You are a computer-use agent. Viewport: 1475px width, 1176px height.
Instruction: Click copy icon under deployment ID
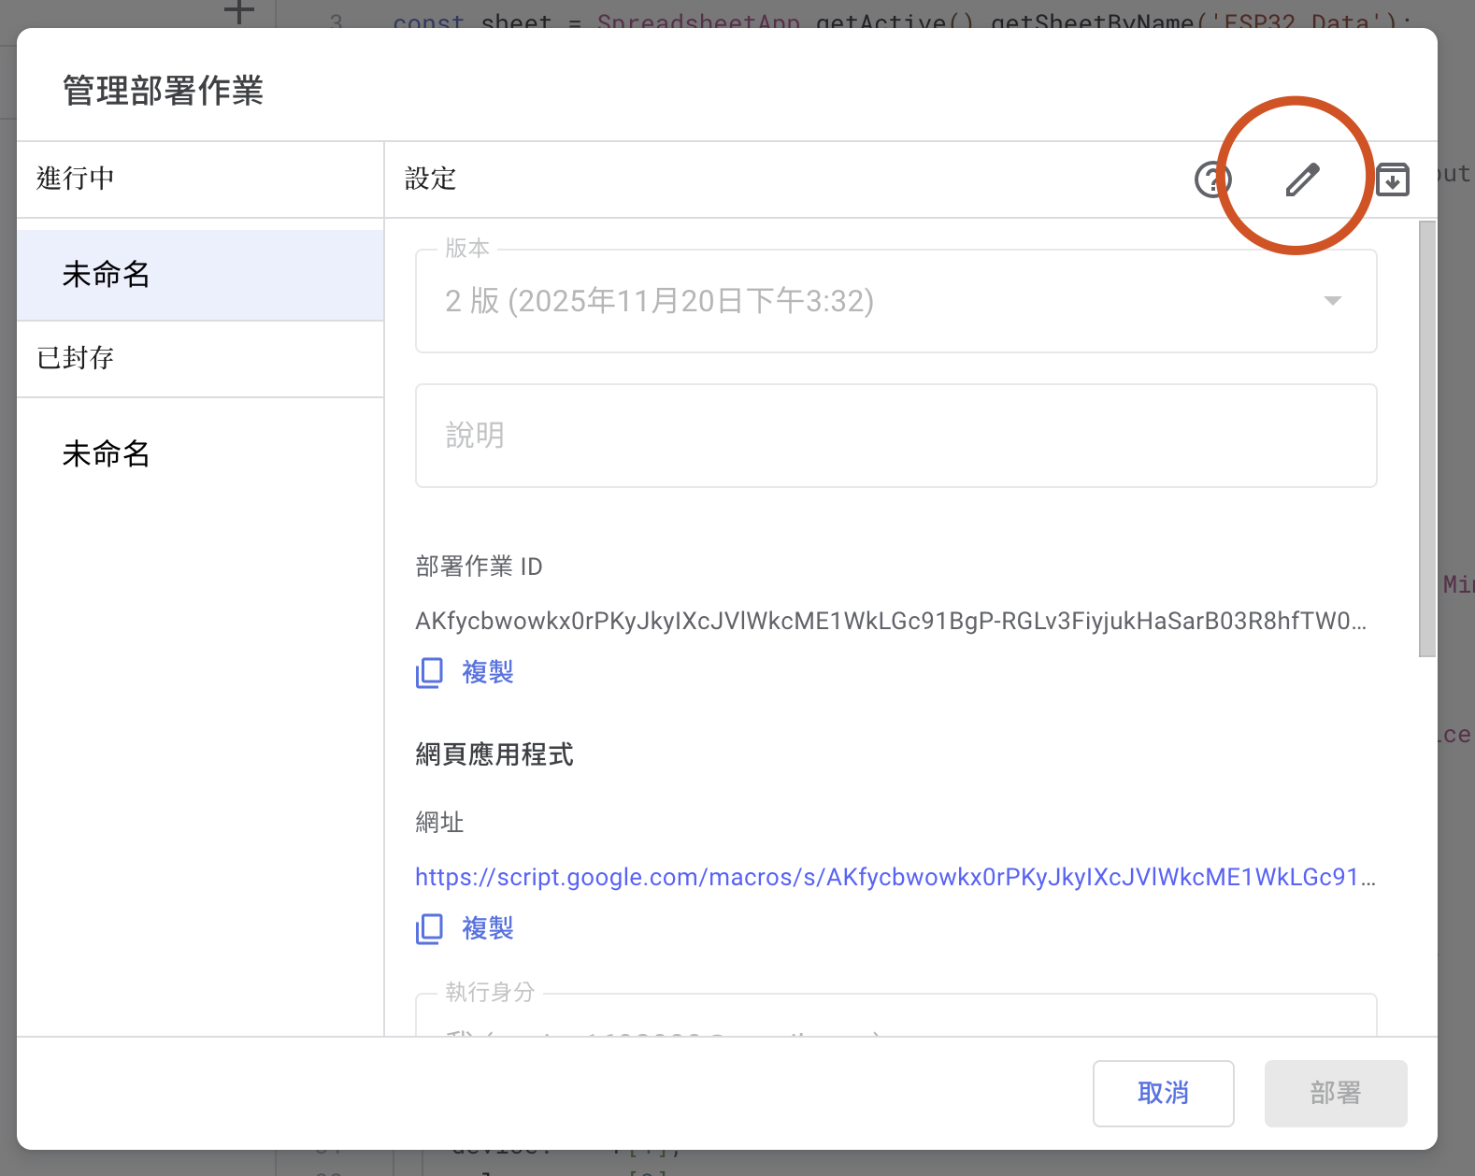(429, 672)
